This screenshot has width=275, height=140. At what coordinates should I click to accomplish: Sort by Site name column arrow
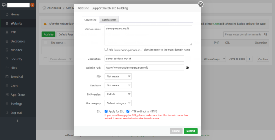click(65, 43)
